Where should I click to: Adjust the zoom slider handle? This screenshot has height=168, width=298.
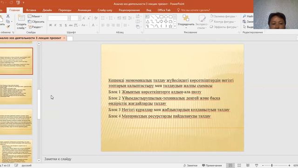pos(272,166)
